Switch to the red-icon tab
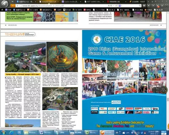 tap(116, 2)
